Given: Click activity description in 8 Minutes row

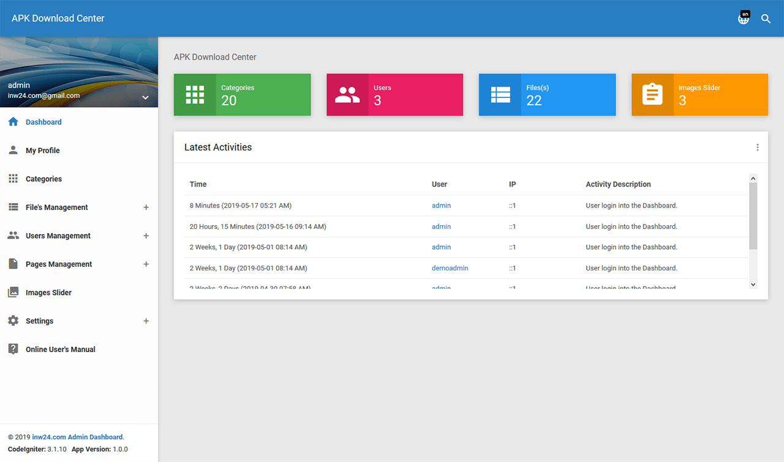Looking at the screenshot, I should (631, 206).
